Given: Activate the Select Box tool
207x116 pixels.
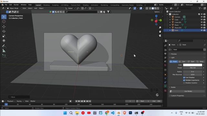Looking at the screenshot, I should [4, 17].
